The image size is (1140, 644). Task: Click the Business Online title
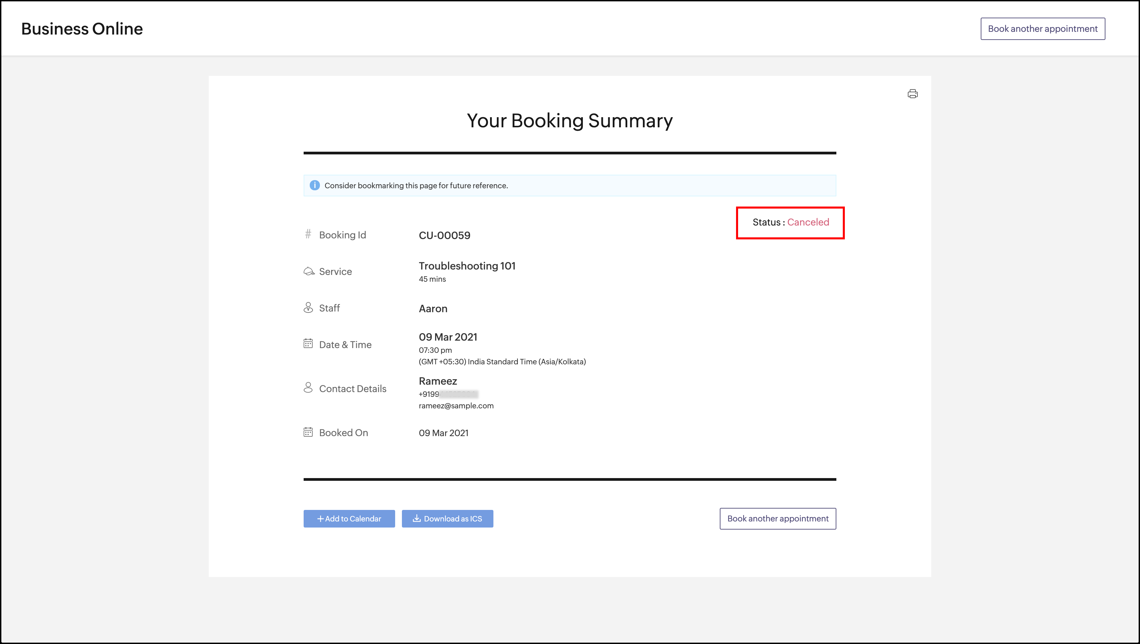pos(82,29)
